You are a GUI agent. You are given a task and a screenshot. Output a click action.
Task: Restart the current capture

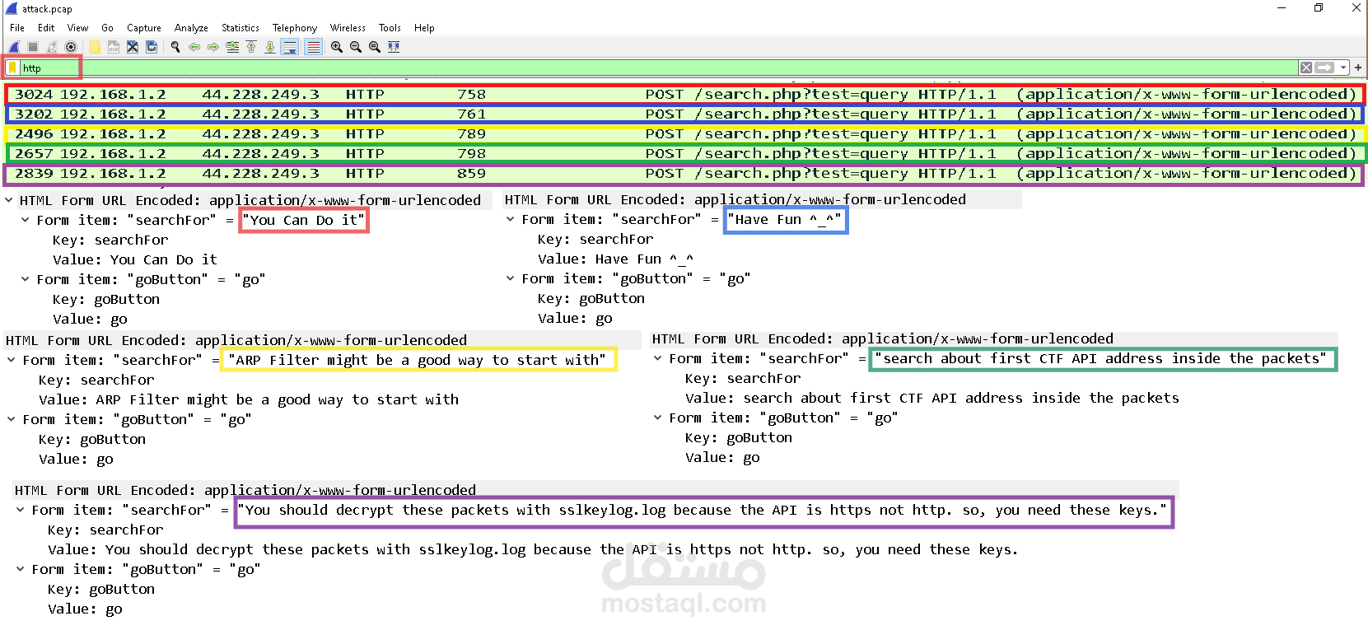click(52, 47)
